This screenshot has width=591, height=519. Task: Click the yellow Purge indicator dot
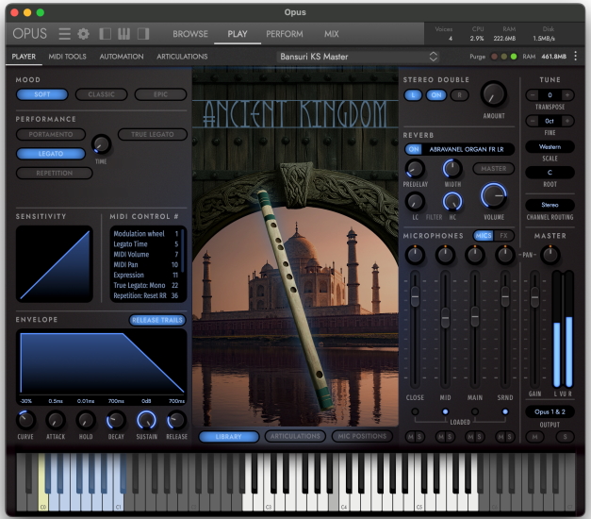504,57
